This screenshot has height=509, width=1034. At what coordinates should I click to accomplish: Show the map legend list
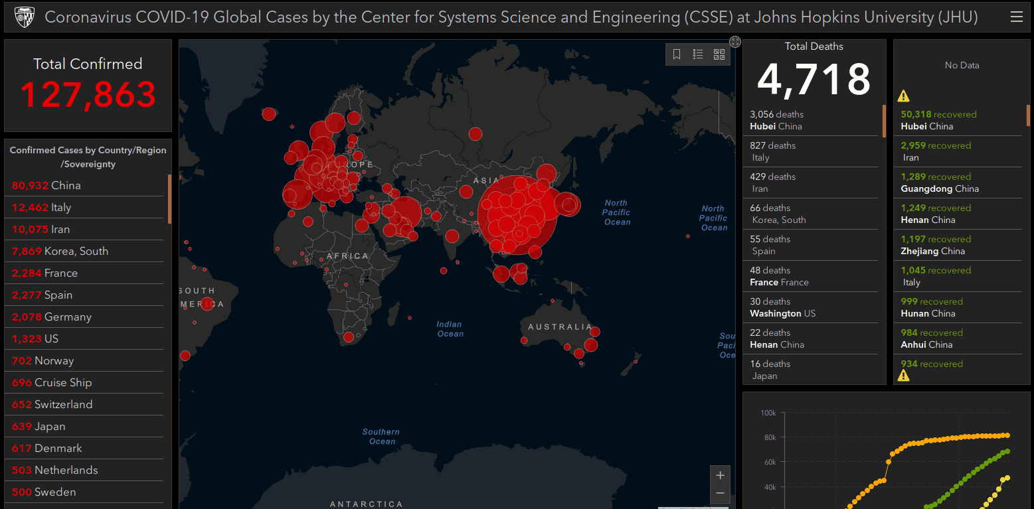coord(698,54)
